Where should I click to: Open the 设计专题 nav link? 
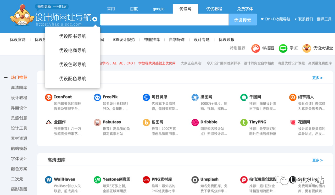click(202, 40)
